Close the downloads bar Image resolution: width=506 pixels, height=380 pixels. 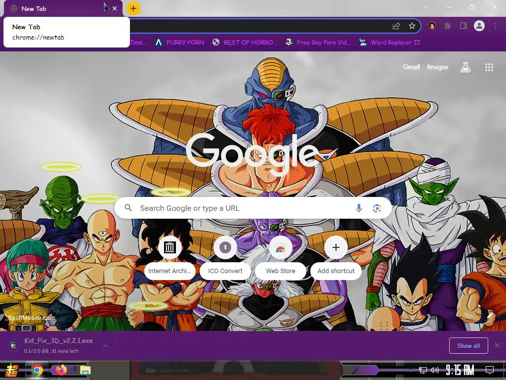[497, 345]
